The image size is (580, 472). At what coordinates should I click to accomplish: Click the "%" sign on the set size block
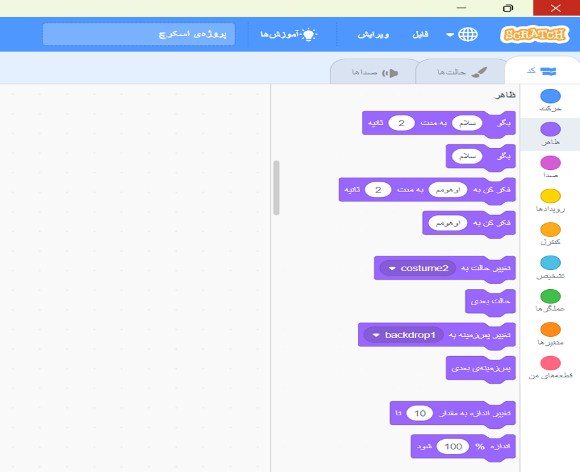[x=480, y=446]
